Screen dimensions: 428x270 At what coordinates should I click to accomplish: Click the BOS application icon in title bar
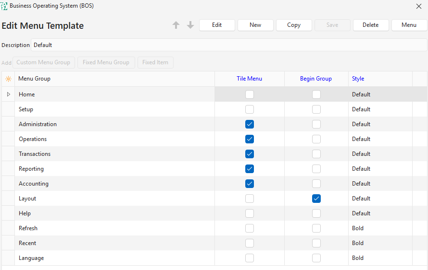click(x=4, y=6)
